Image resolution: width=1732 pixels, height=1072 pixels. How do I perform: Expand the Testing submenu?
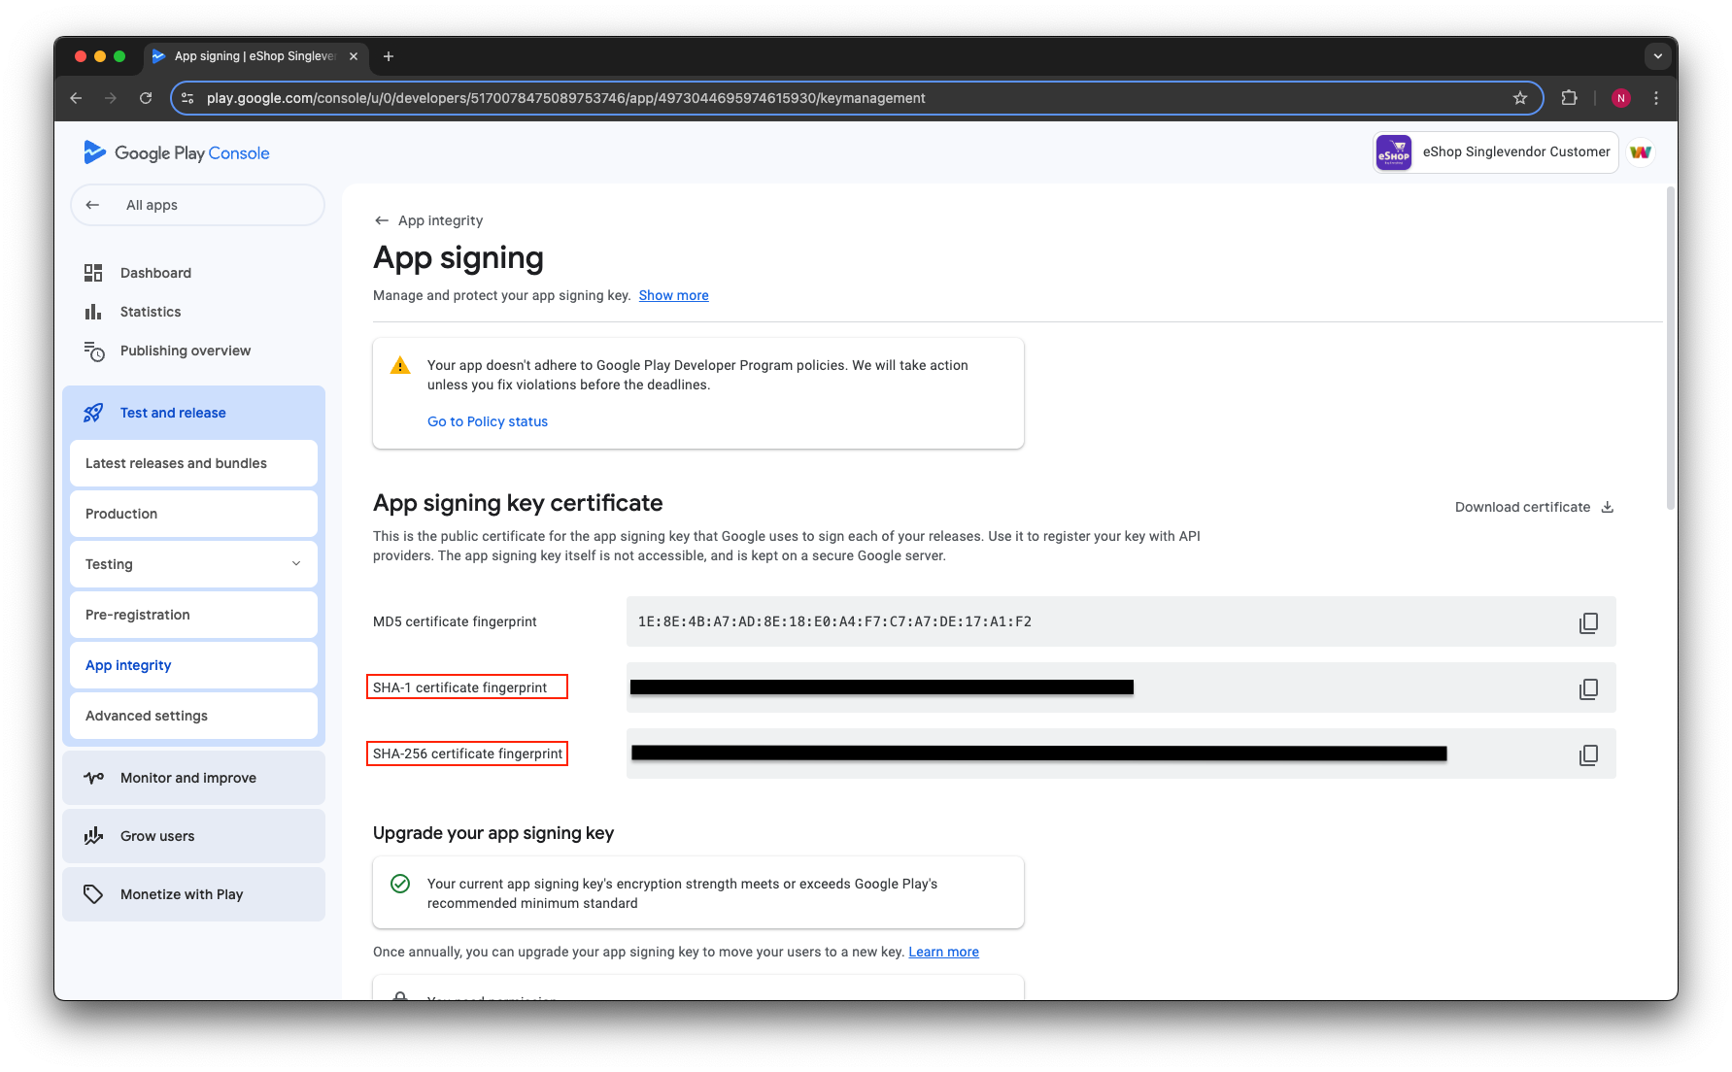click(x=296, y=564)
